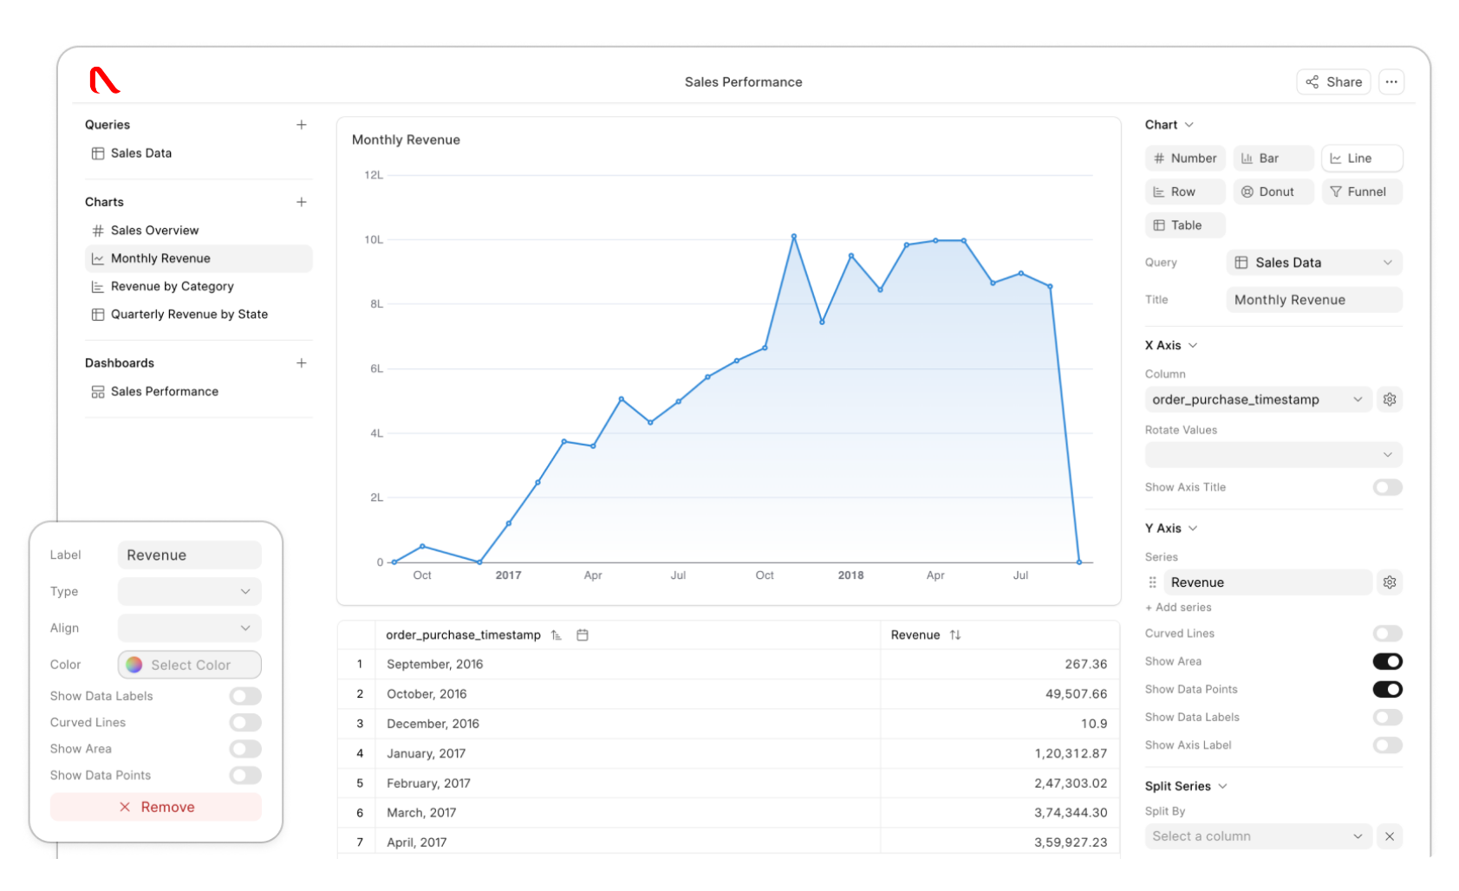Viewport: 1459px width, 891px height.
Task: Add a new chart with plus icon
Action: [301, 202]
